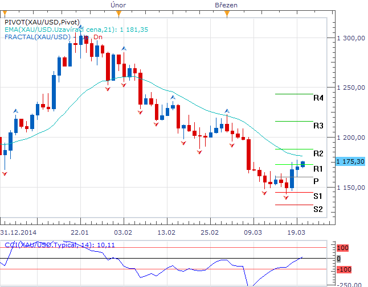
Task: Click the Březen month label
Action: pyautogui.click(x=226, y=5)
